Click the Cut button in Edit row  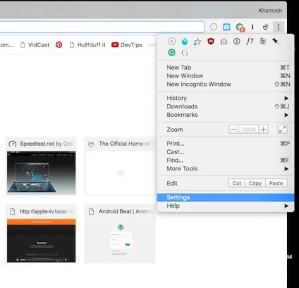coord(237,183)
